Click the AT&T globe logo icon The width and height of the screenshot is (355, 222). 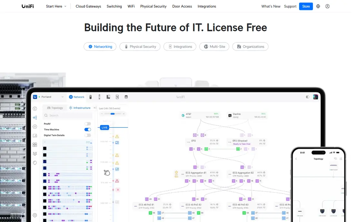point(183,116)
